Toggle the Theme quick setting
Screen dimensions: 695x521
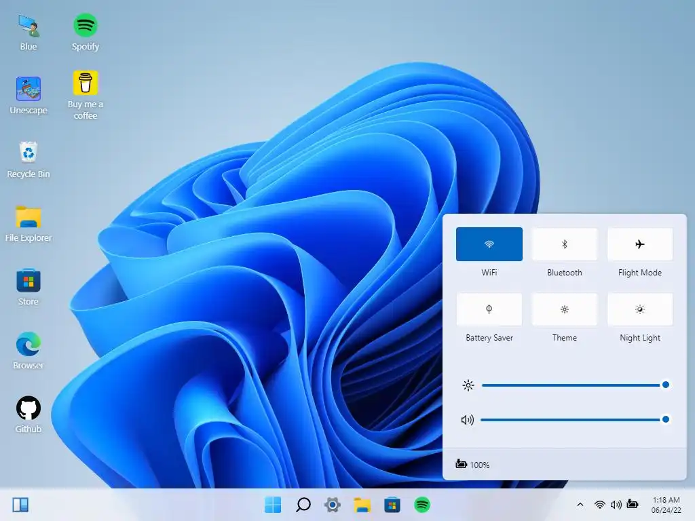564,309
